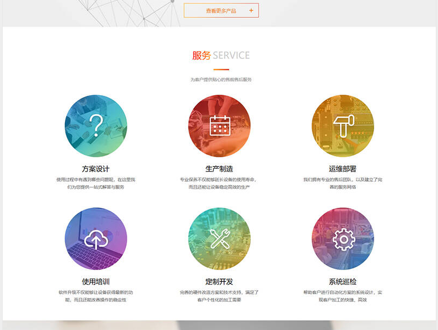Click the 定制开发 title

[219, 281]
